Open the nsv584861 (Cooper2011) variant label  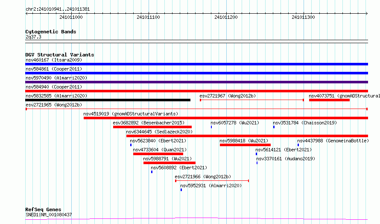coord(54,69)
